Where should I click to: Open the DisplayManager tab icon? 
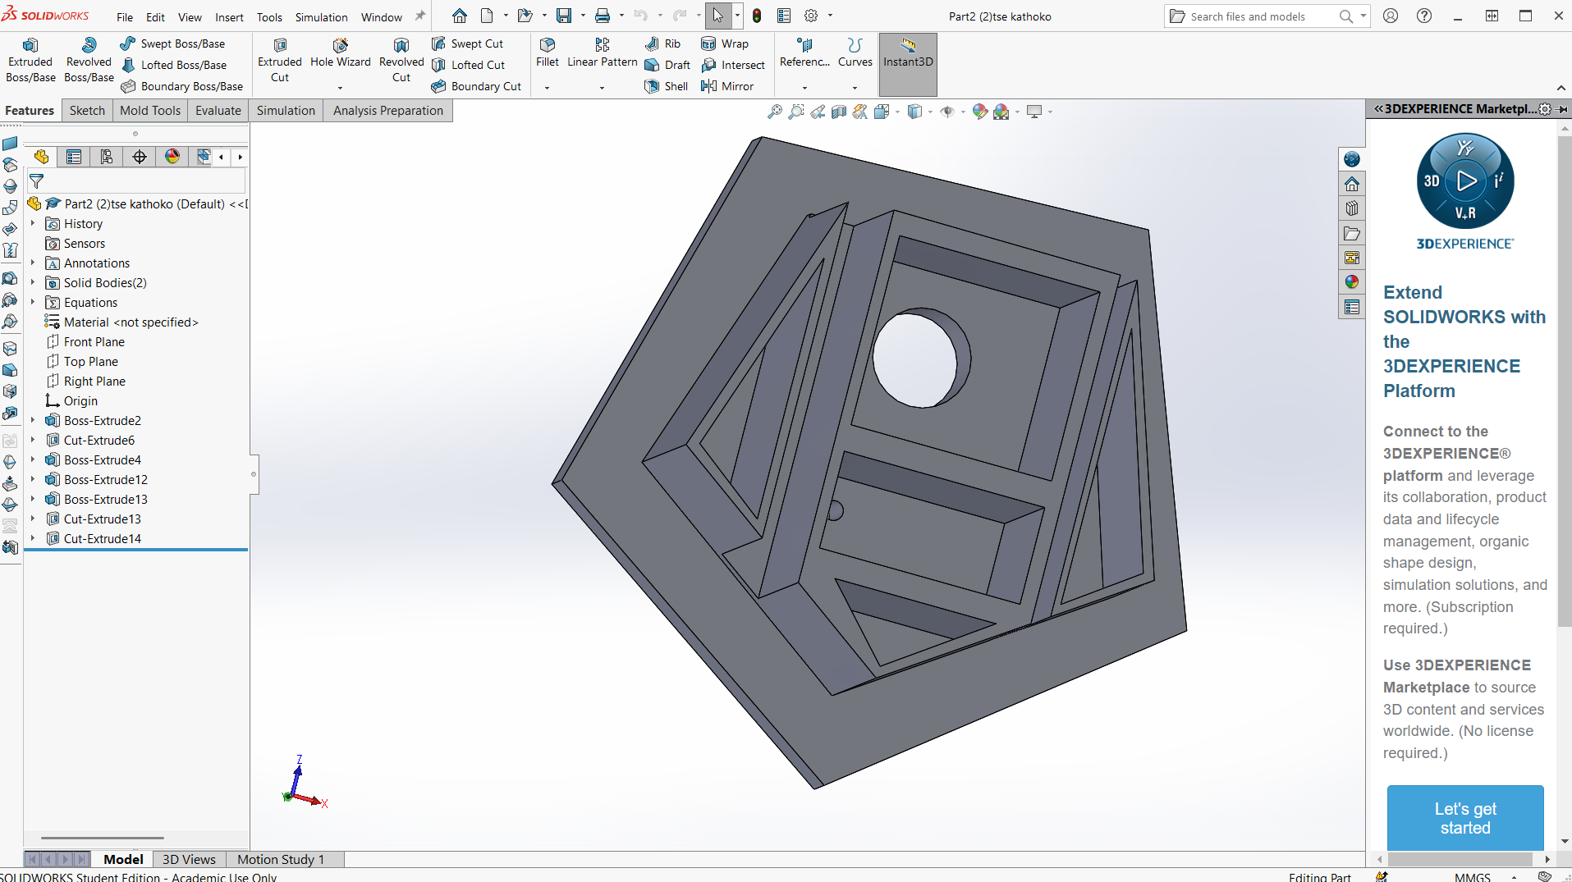[172, 157]
